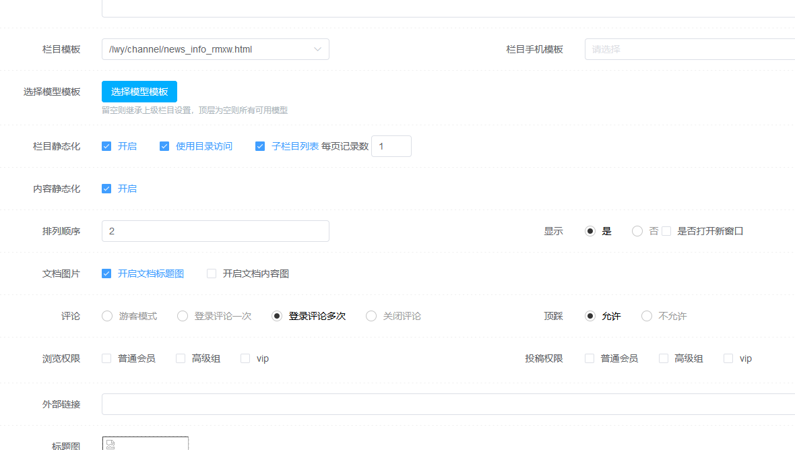The width and height of the screenshot is (795, 450).
Task: Click the 每页记录数 number field
Action: pyautogui.click(x=391, y=146)
